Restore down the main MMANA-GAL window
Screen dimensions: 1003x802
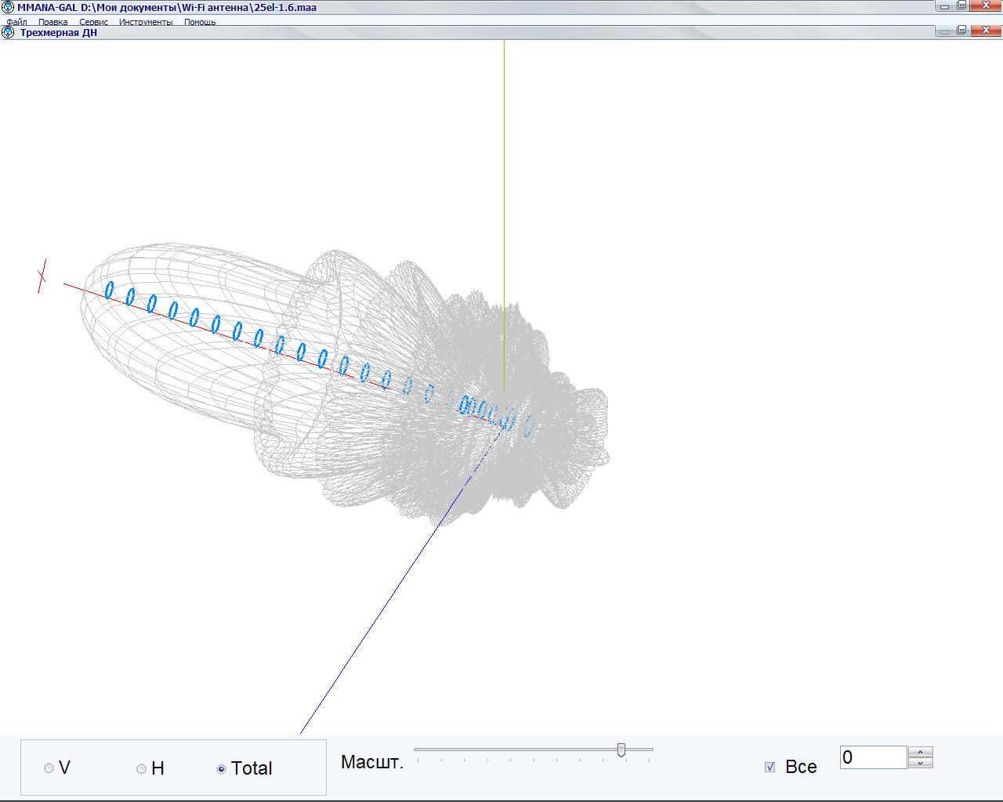pyautogui.click(x=961, y=5)
